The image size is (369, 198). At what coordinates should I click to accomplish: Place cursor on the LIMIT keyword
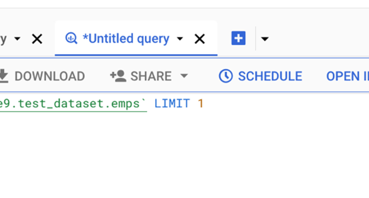172,103
